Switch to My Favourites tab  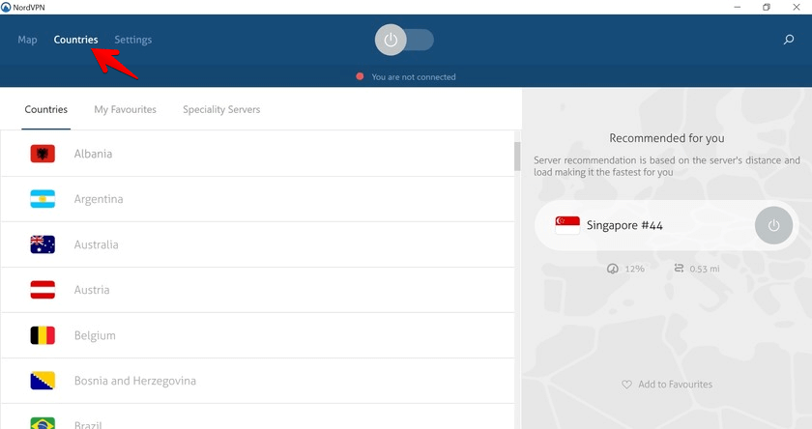[x=126, y=110]
